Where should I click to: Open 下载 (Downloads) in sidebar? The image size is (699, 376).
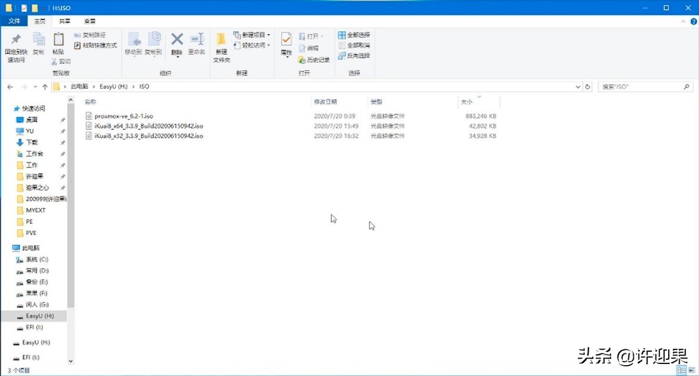point(31,142)
